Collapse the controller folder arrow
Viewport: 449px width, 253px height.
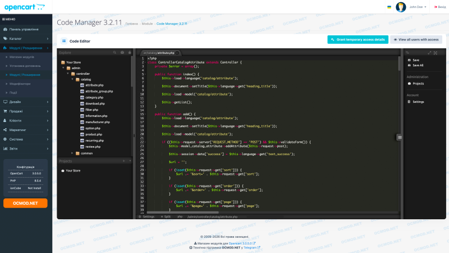68,74
